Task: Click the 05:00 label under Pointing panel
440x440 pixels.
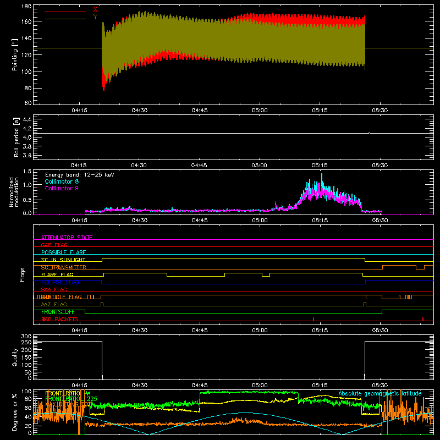Action: pos(260,111)
